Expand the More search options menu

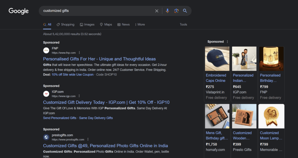(x=140, y=24)
